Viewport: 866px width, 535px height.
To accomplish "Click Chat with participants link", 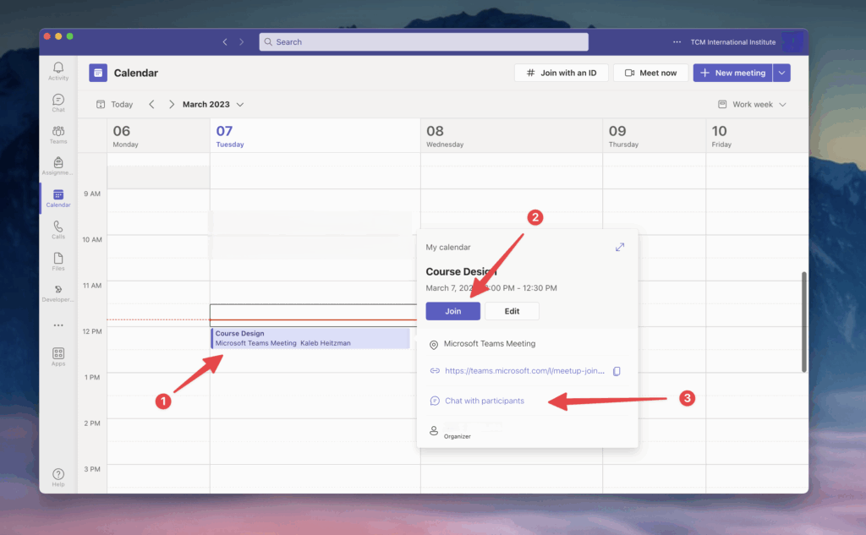I will tap(484, 401).
